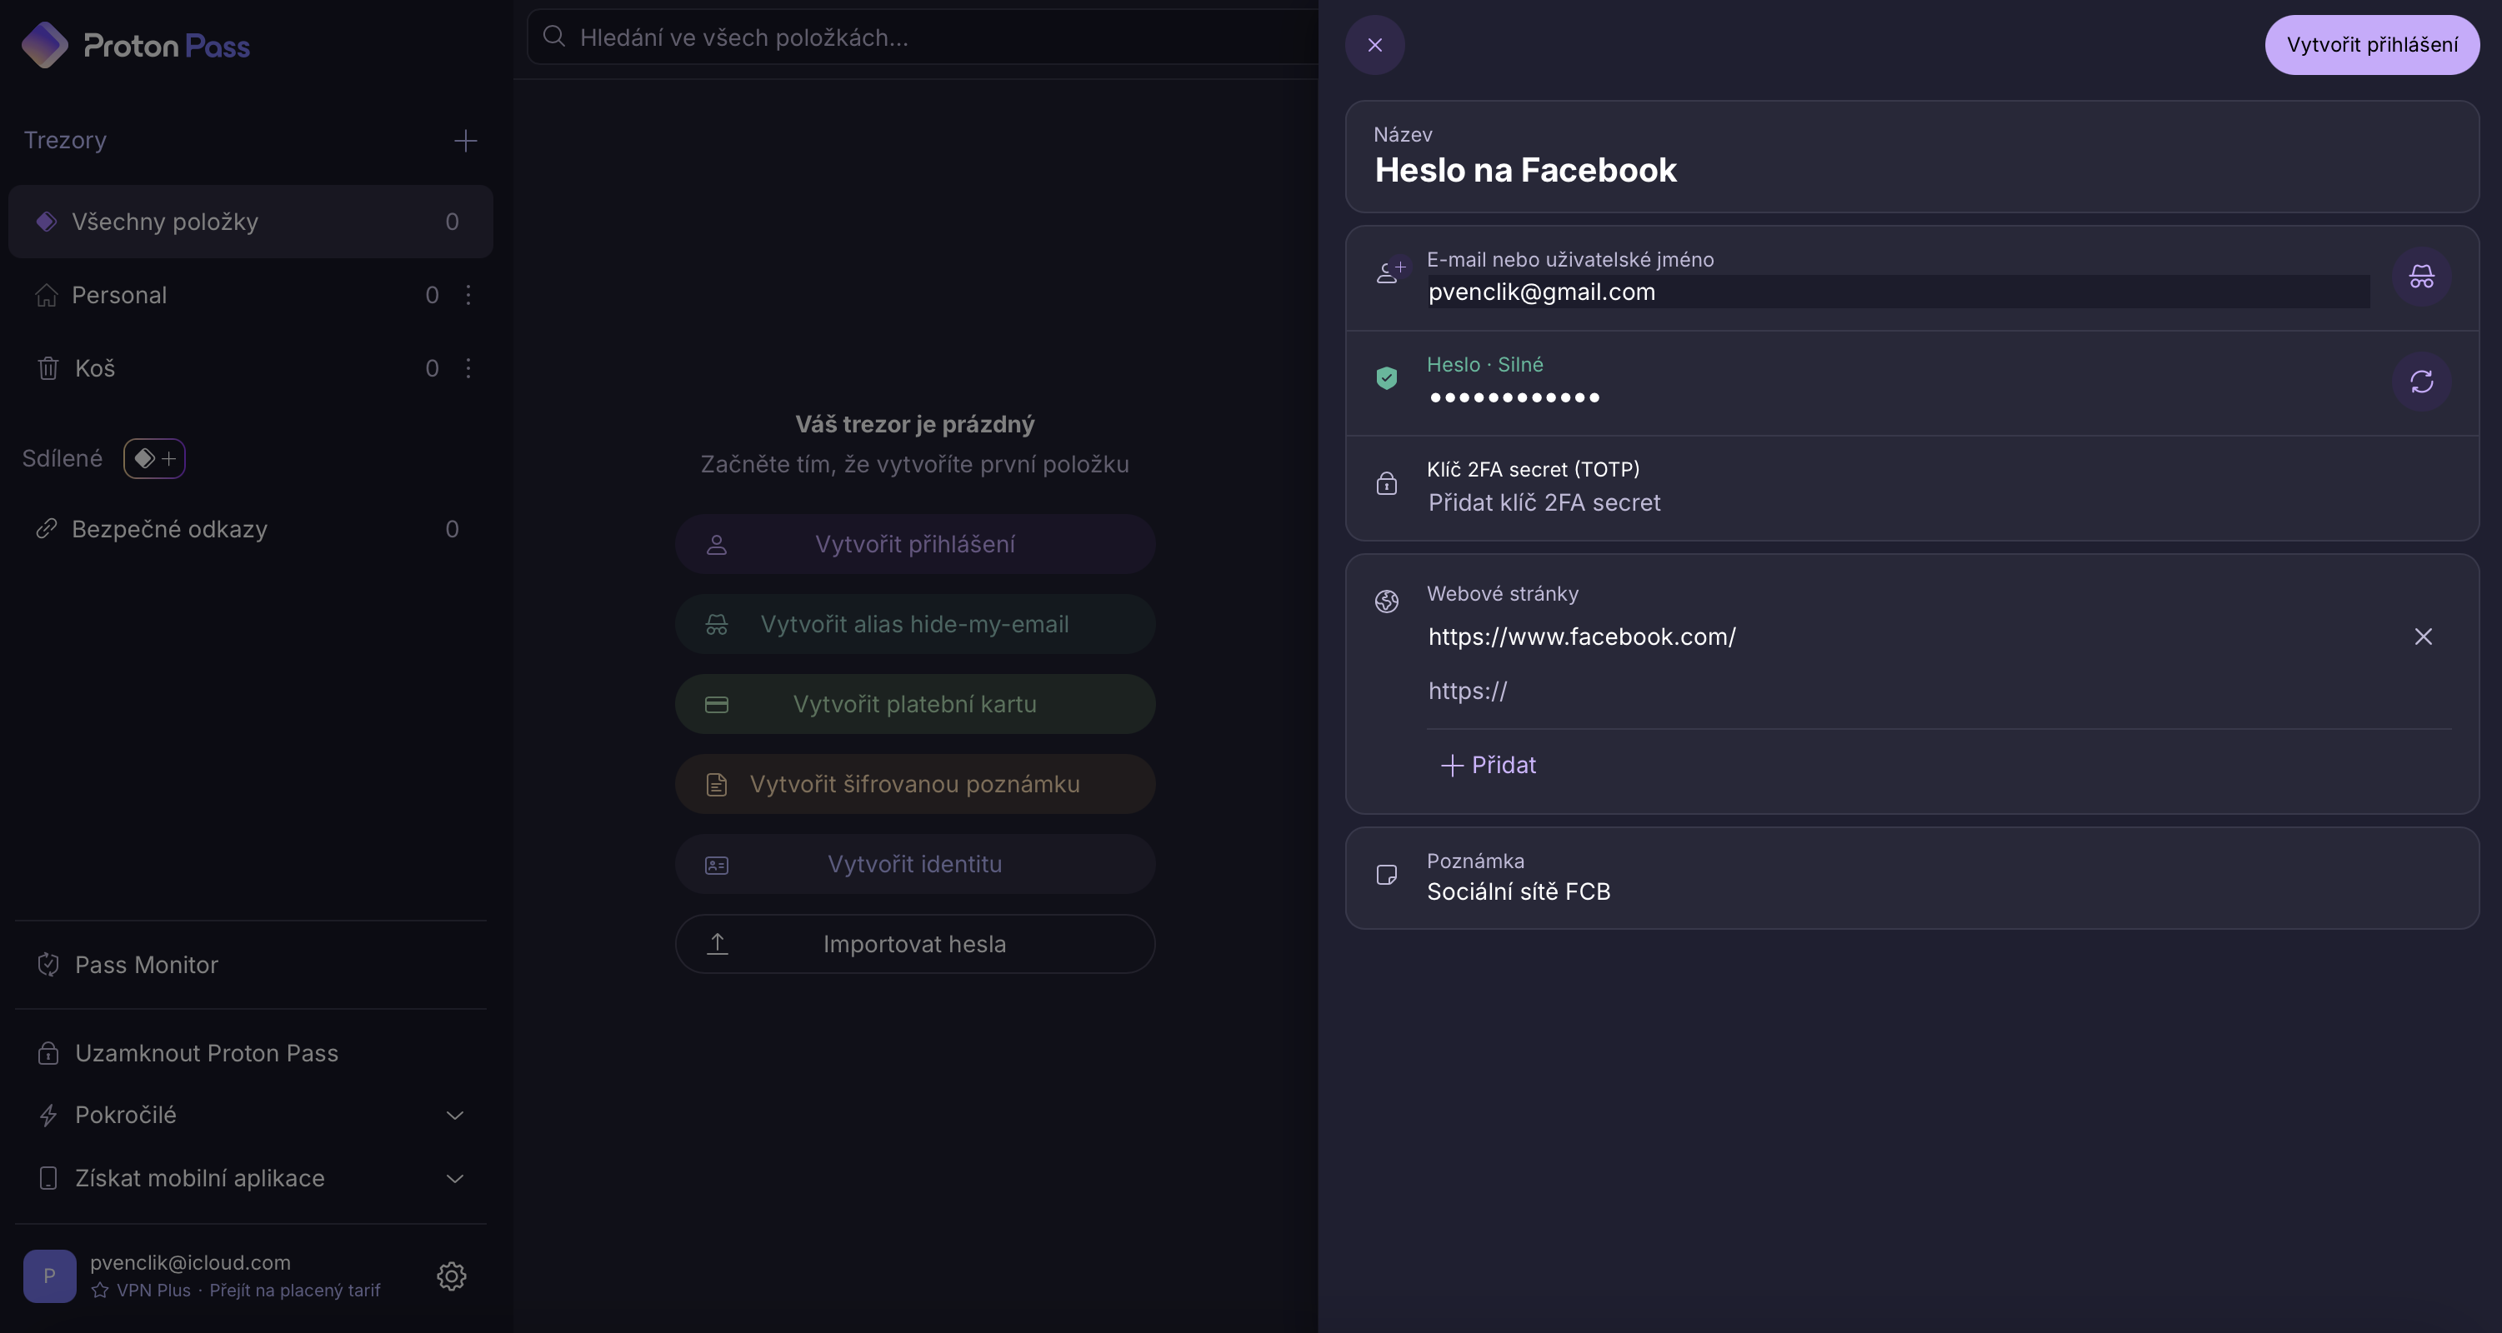2502x1333 pixels.
Task: Click the Vytvořit přihlášení save button
Action: [2371, 45]
